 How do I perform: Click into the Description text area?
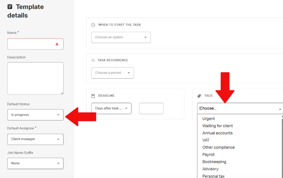35,78
